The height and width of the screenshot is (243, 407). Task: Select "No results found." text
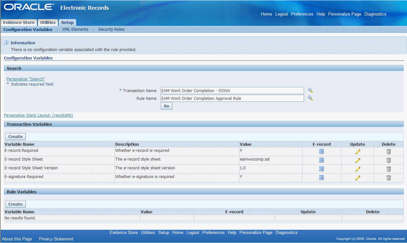(x=20, y=218)
